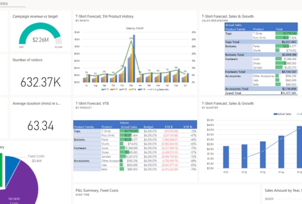Click the 'VTB %' column header
This screenshot has width=302, height=204.
click(188, 127)
